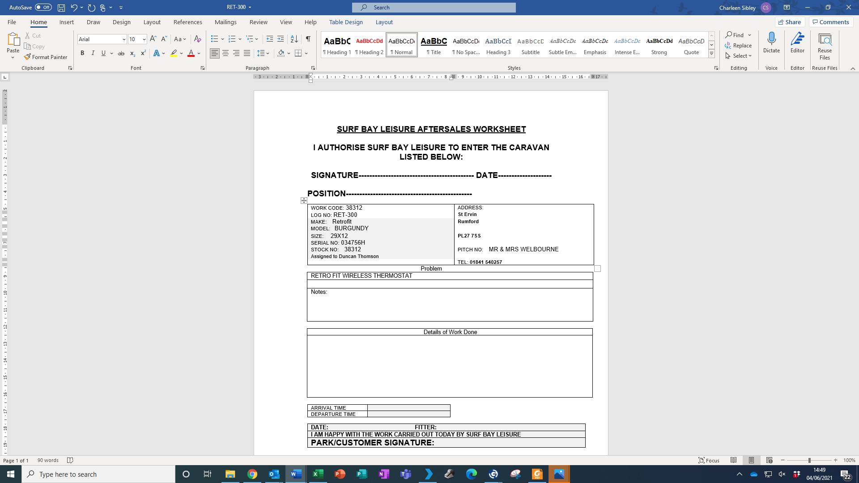Center align text in the Paragraph group
Screen dimensions: 859x483
(225, 53)
